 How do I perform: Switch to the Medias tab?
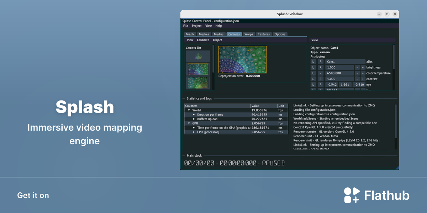click(x=218, y=34)
